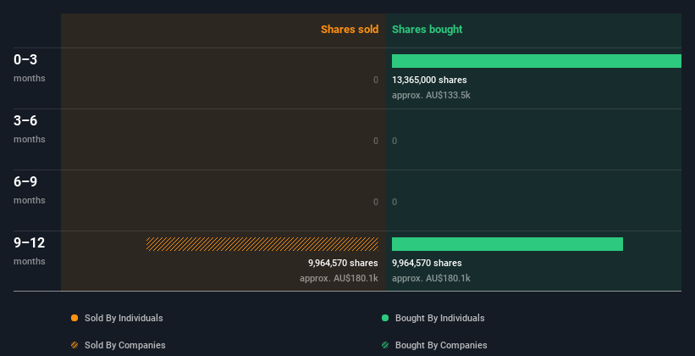Screen dimensions: 695x356
Task: Click the green bought bar for 9–12 months
Action: coord(508,244)
